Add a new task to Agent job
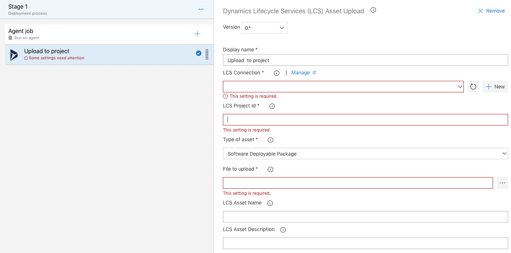 tap(197, 33)
